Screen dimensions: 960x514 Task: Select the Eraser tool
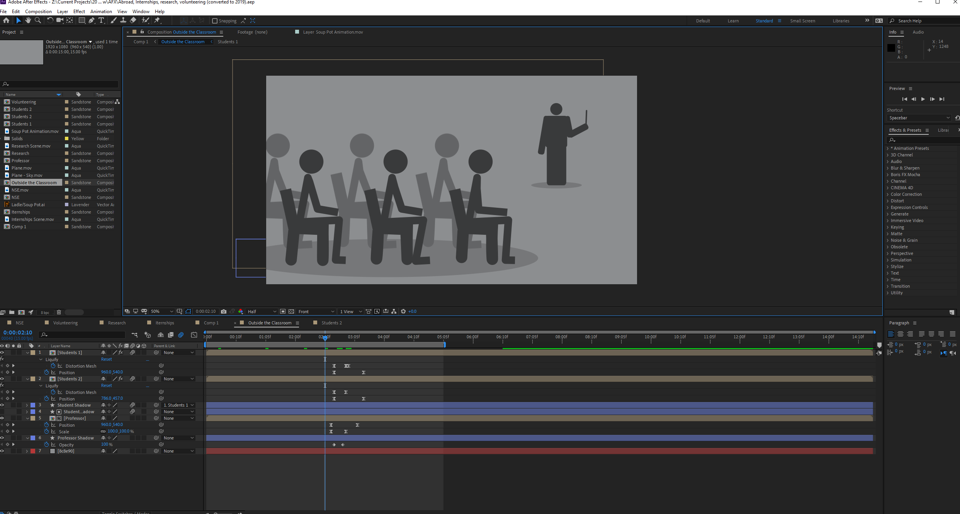click(x=133, y=20)
